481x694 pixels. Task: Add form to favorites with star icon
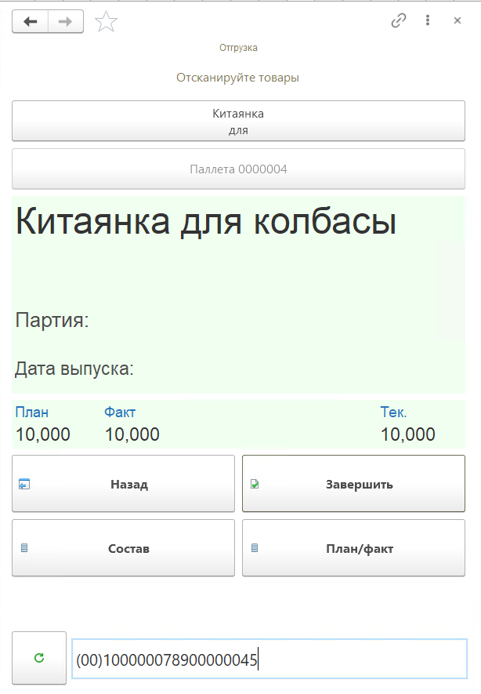pos(106,22)
